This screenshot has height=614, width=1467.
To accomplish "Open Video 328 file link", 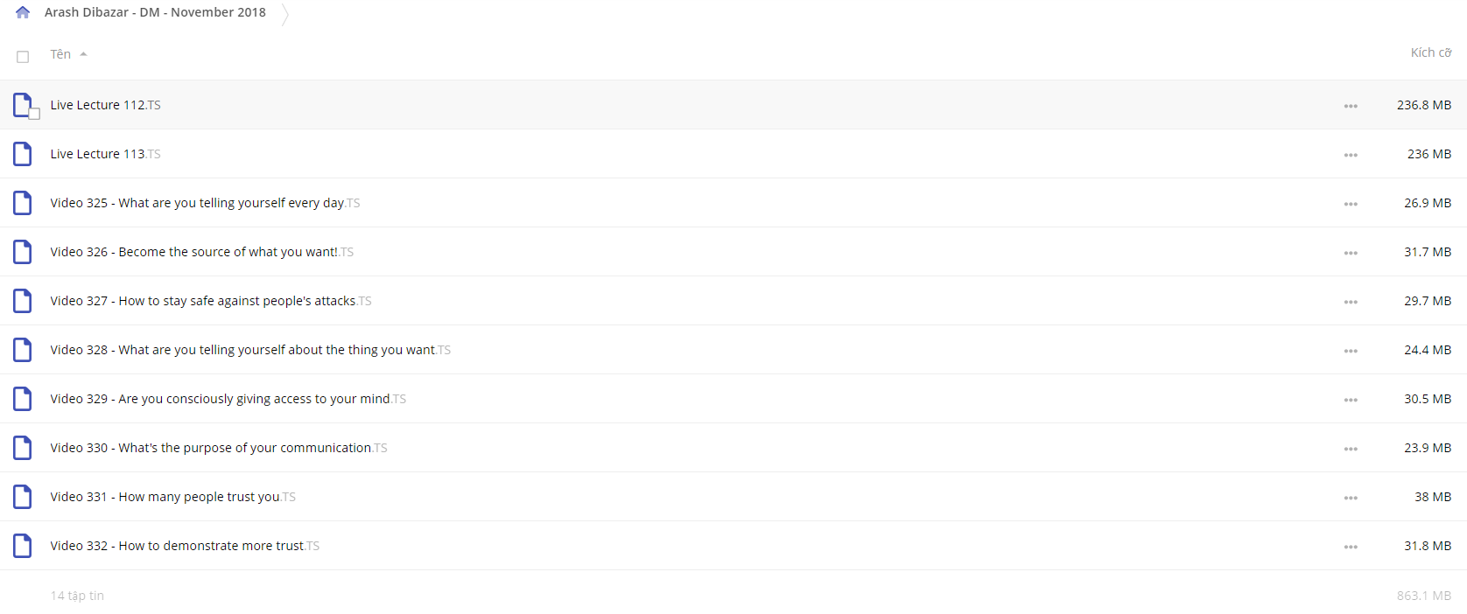I will (x=250, y=350).
